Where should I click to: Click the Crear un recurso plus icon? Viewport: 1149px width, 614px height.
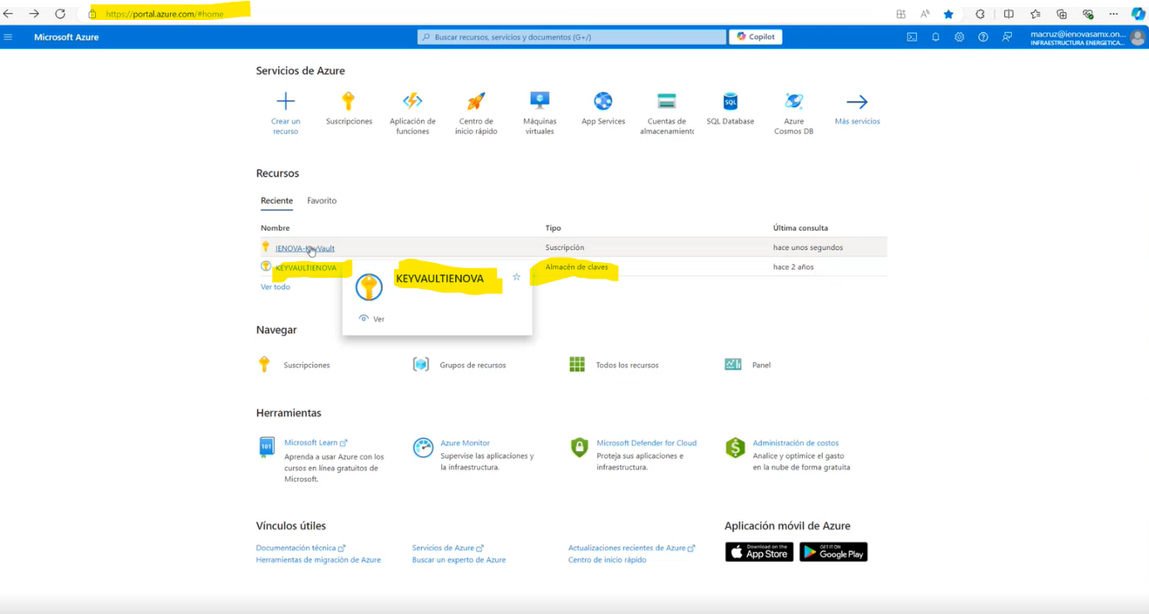pos(285,101)
